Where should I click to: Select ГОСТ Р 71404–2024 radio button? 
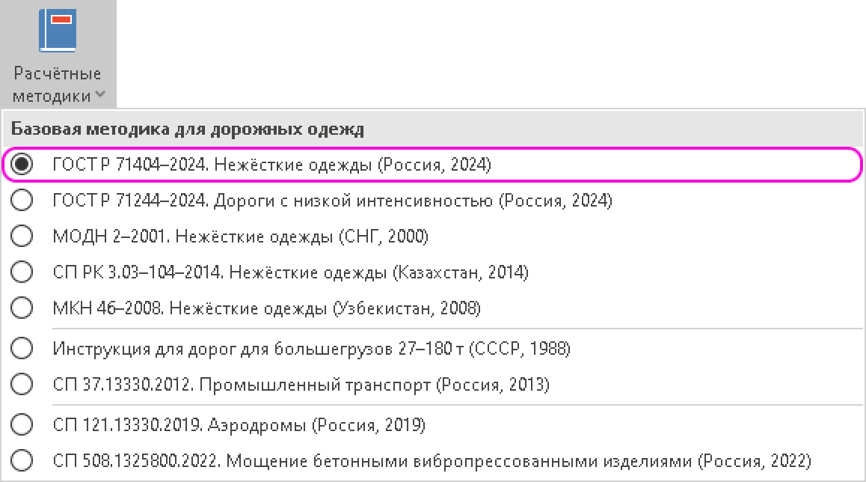click(x=22, y=164)
